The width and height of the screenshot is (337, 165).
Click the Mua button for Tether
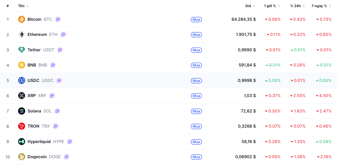point(196,50)
